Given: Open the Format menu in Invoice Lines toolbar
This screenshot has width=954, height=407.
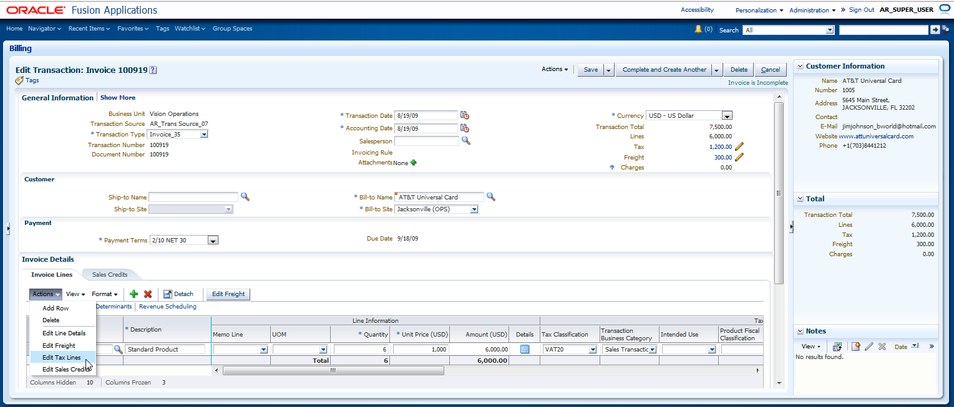Looking at the screenshot, I should pos(105,294).
